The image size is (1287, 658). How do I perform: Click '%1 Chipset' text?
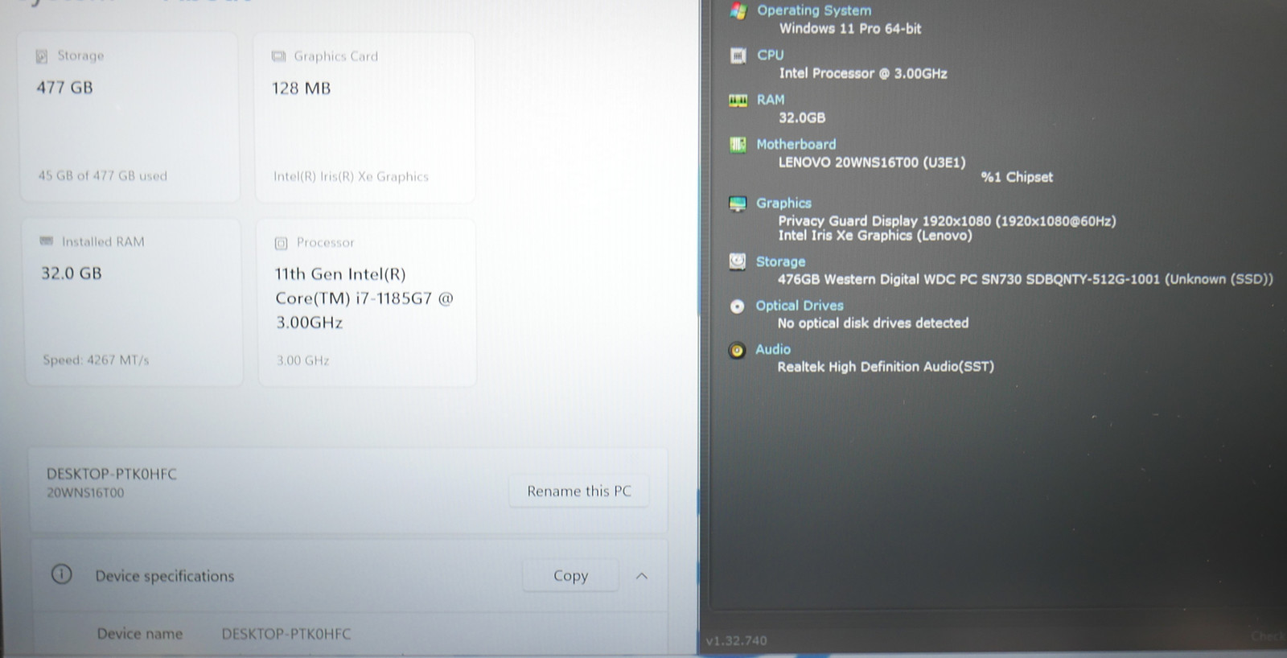[1017, 177]
